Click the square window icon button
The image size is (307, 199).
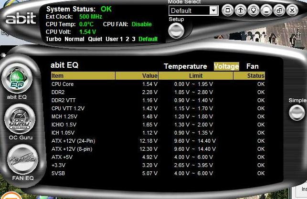pos(228,10)
